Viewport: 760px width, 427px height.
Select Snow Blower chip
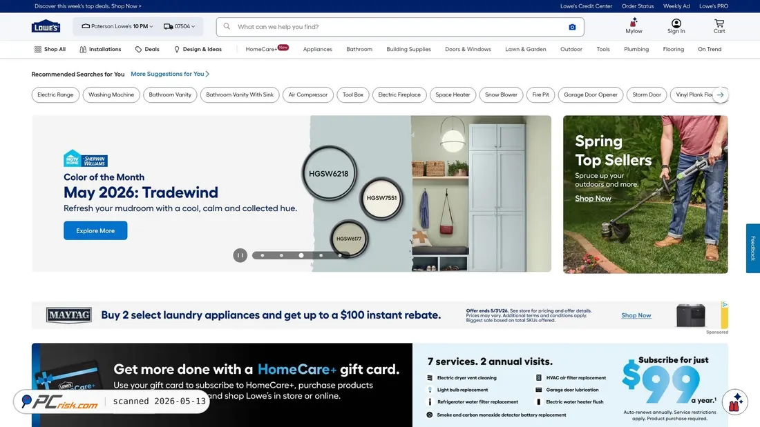pos(501,95)
